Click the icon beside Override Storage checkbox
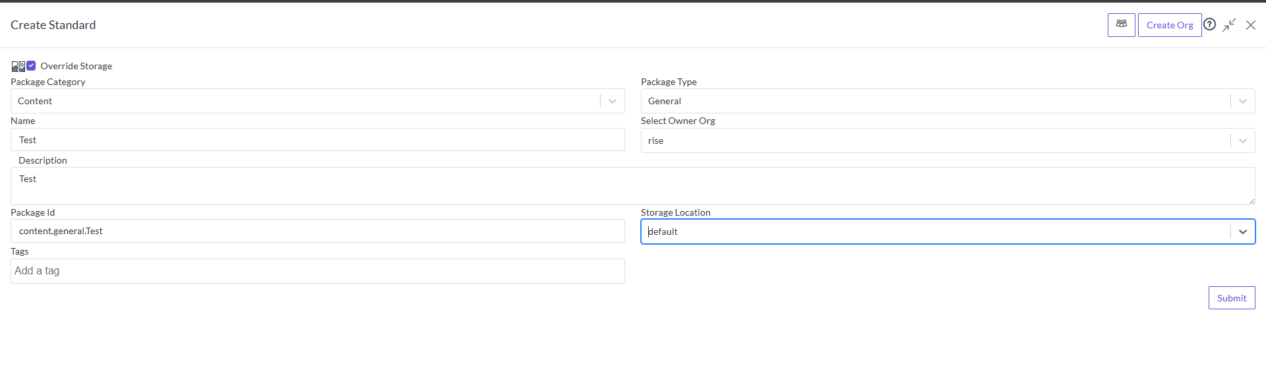The image size is (1266, 370). [18, 66]
